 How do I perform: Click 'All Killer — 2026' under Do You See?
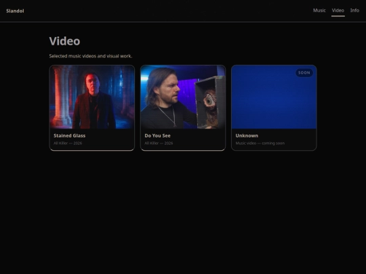tap(159, 143)
